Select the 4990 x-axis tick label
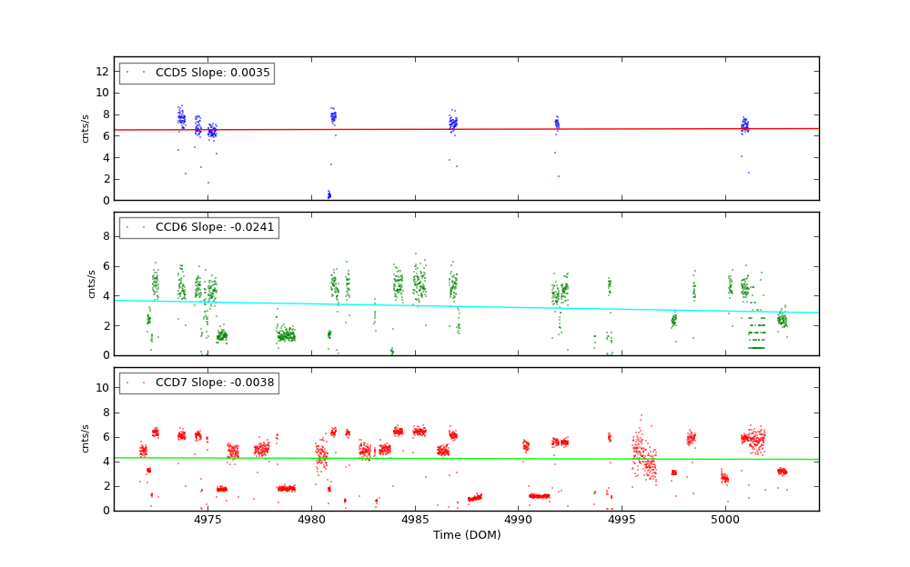The width and height of the screenshot is (910, 567). pyautogui.click(x=518, y=520)
